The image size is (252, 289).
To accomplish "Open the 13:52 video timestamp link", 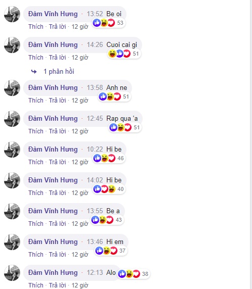I will tap(95, 14).
